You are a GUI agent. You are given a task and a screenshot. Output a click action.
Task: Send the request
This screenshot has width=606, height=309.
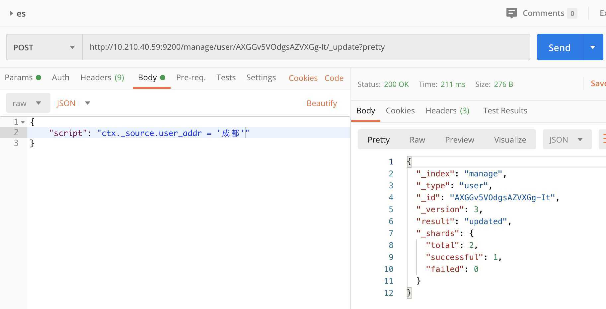pos(560,47)
